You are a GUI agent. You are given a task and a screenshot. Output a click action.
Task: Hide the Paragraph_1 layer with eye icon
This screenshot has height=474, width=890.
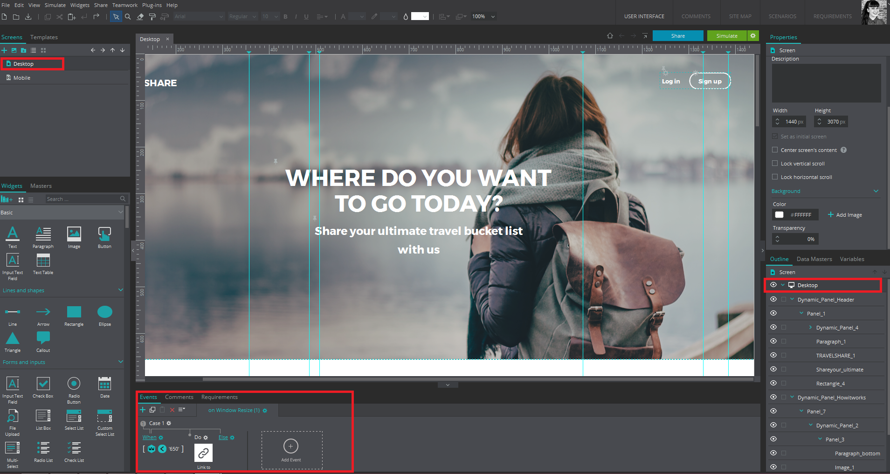(x=773, y=341)
